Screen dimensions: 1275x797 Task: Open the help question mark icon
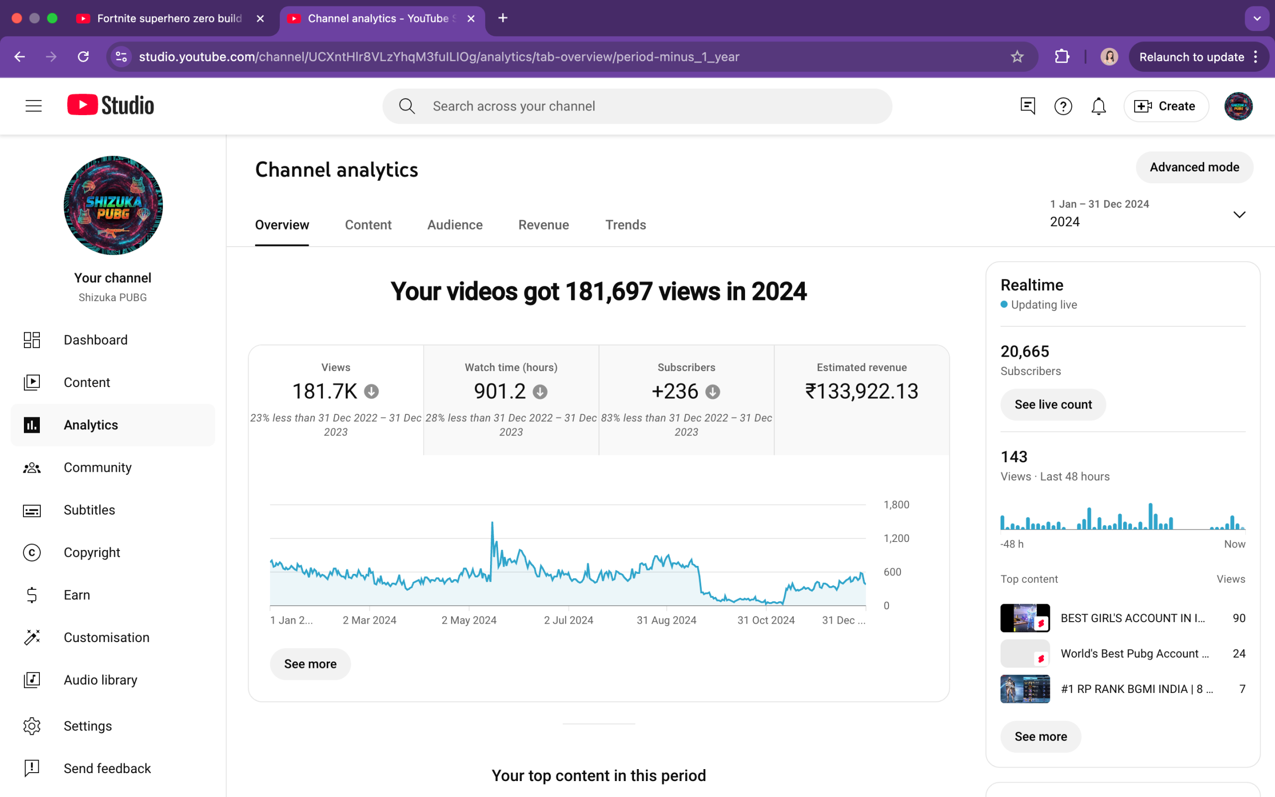pos(1063,106)
